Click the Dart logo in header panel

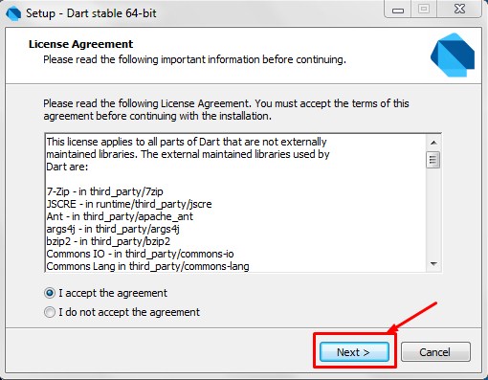453,55
